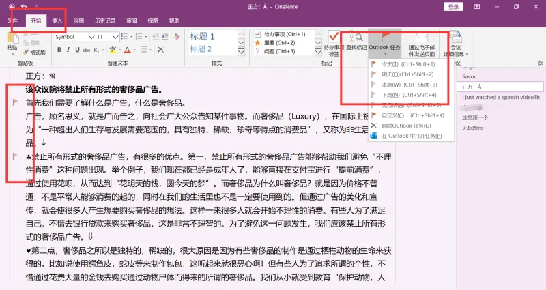Click the flag beside the first paragraph
Viewport: 546px width, 290px height.
[15, 102]
